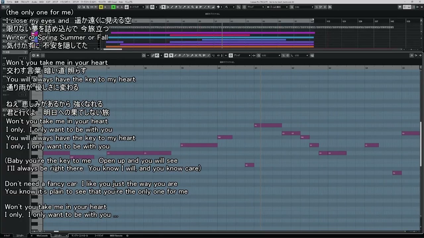Switch to the MixConsole tab

(42, 236)
